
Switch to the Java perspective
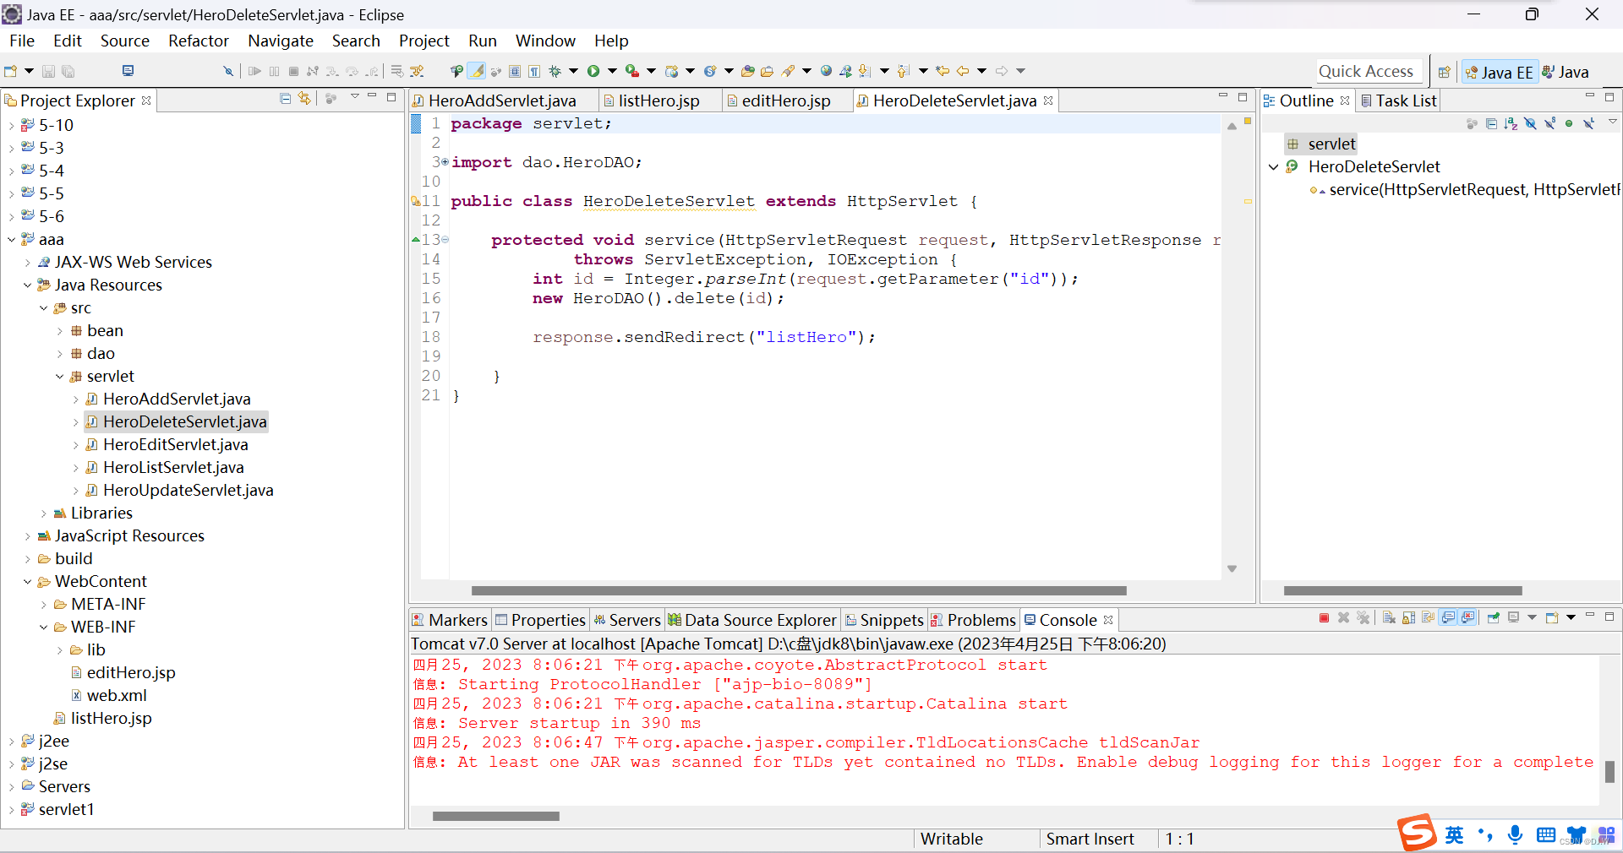pos(1565,72)
